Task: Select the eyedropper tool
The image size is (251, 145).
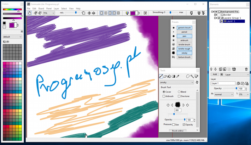Action: (178, 76)
